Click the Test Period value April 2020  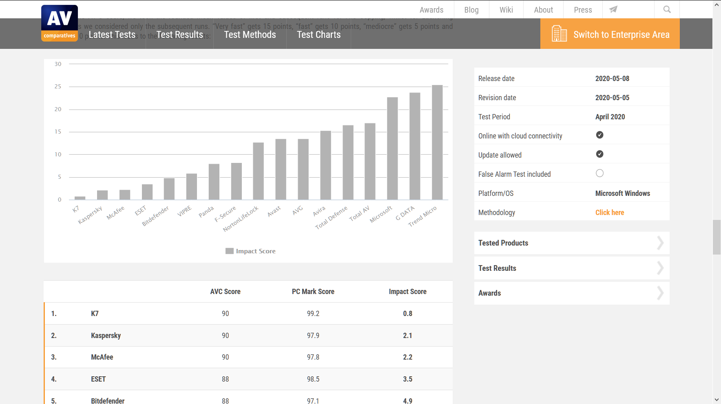tap(610, 117)
